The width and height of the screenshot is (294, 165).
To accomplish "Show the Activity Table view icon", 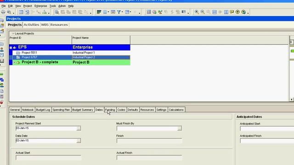I will (x=21, y=12).
